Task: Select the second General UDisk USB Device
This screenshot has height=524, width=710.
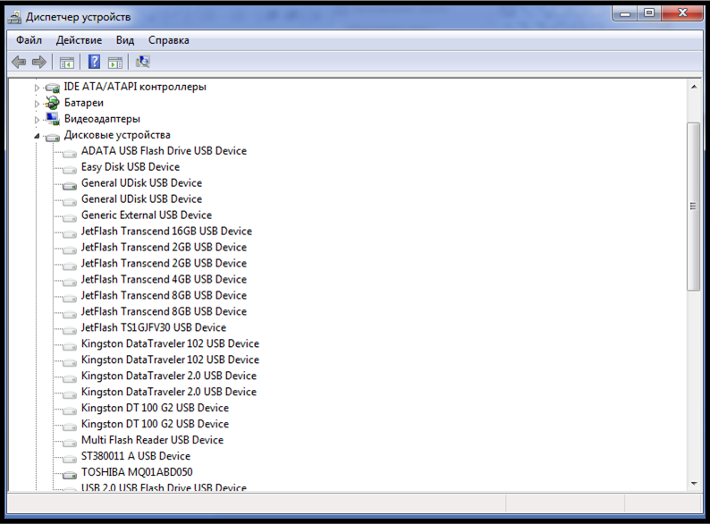Action: tap(141, 199)
